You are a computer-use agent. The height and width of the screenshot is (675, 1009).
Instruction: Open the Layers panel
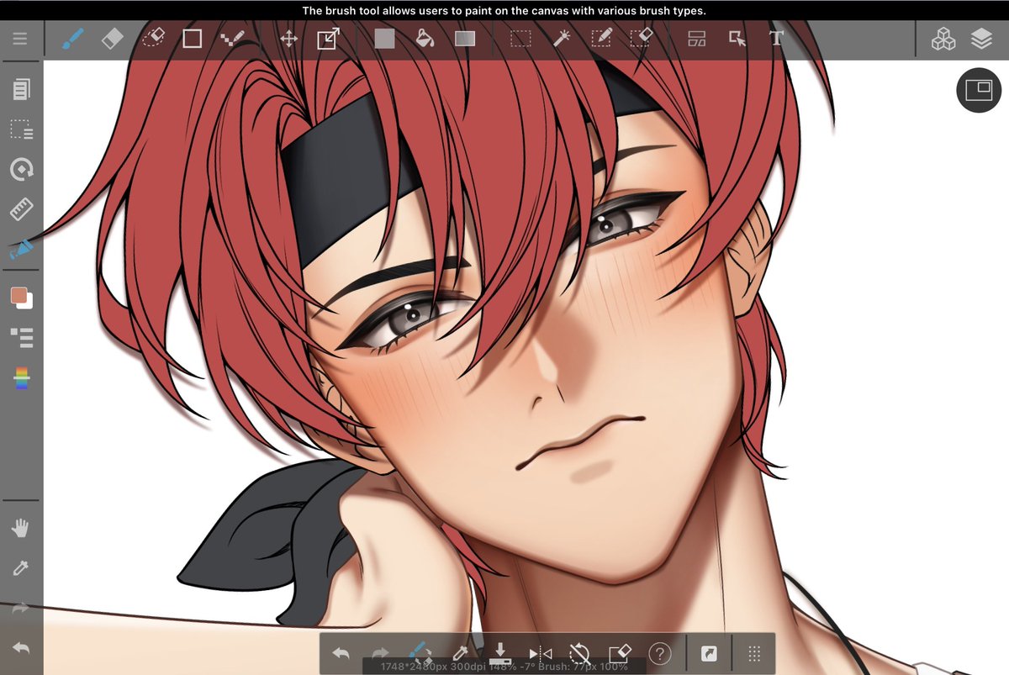click(x=981, y=39)
